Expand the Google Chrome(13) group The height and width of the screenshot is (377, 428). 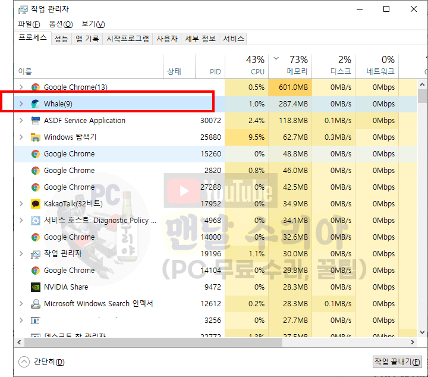point(21,87)
